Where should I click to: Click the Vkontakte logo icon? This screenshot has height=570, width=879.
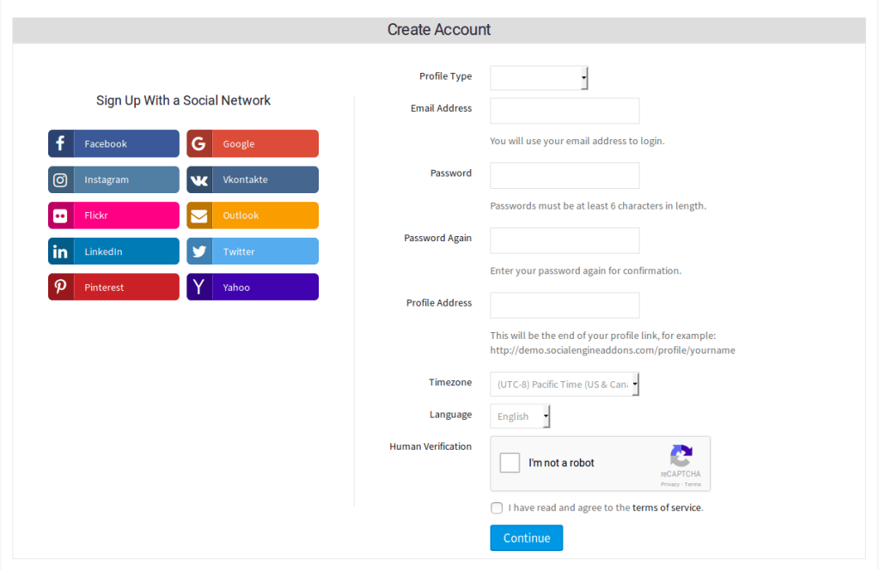click(199, 180)
